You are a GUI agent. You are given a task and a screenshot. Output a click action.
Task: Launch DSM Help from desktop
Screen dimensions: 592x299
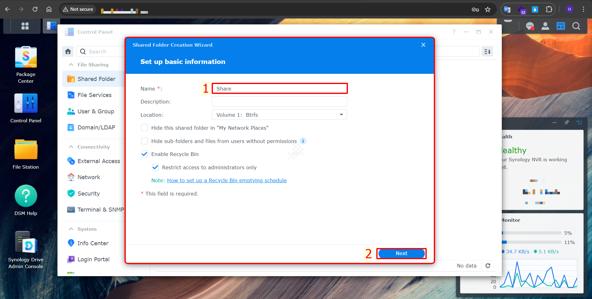click(x=26, y=196)
